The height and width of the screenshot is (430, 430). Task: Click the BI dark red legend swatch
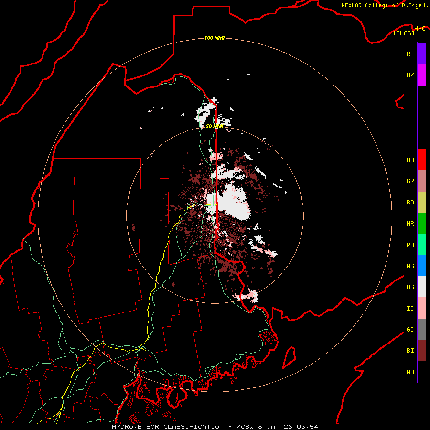click(422, 351)
